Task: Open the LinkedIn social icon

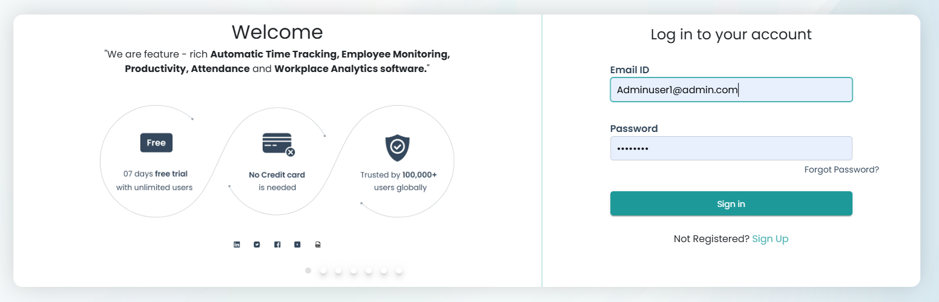Action: (x=237, y=245)
